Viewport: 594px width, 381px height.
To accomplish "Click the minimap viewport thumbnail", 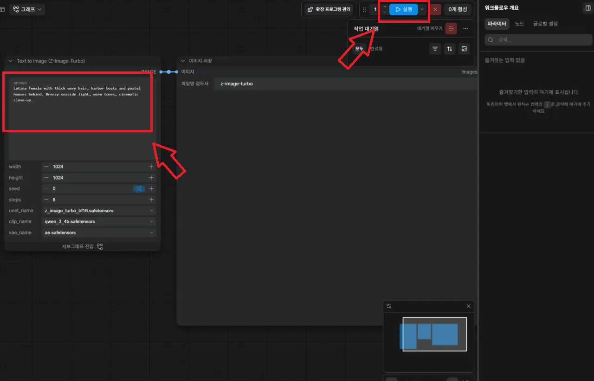I will 435,334.
